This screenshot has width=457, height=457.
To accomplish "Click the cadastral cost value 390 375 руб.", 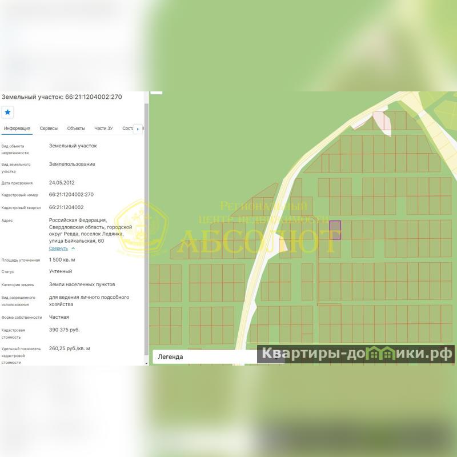I will point(65,330).
